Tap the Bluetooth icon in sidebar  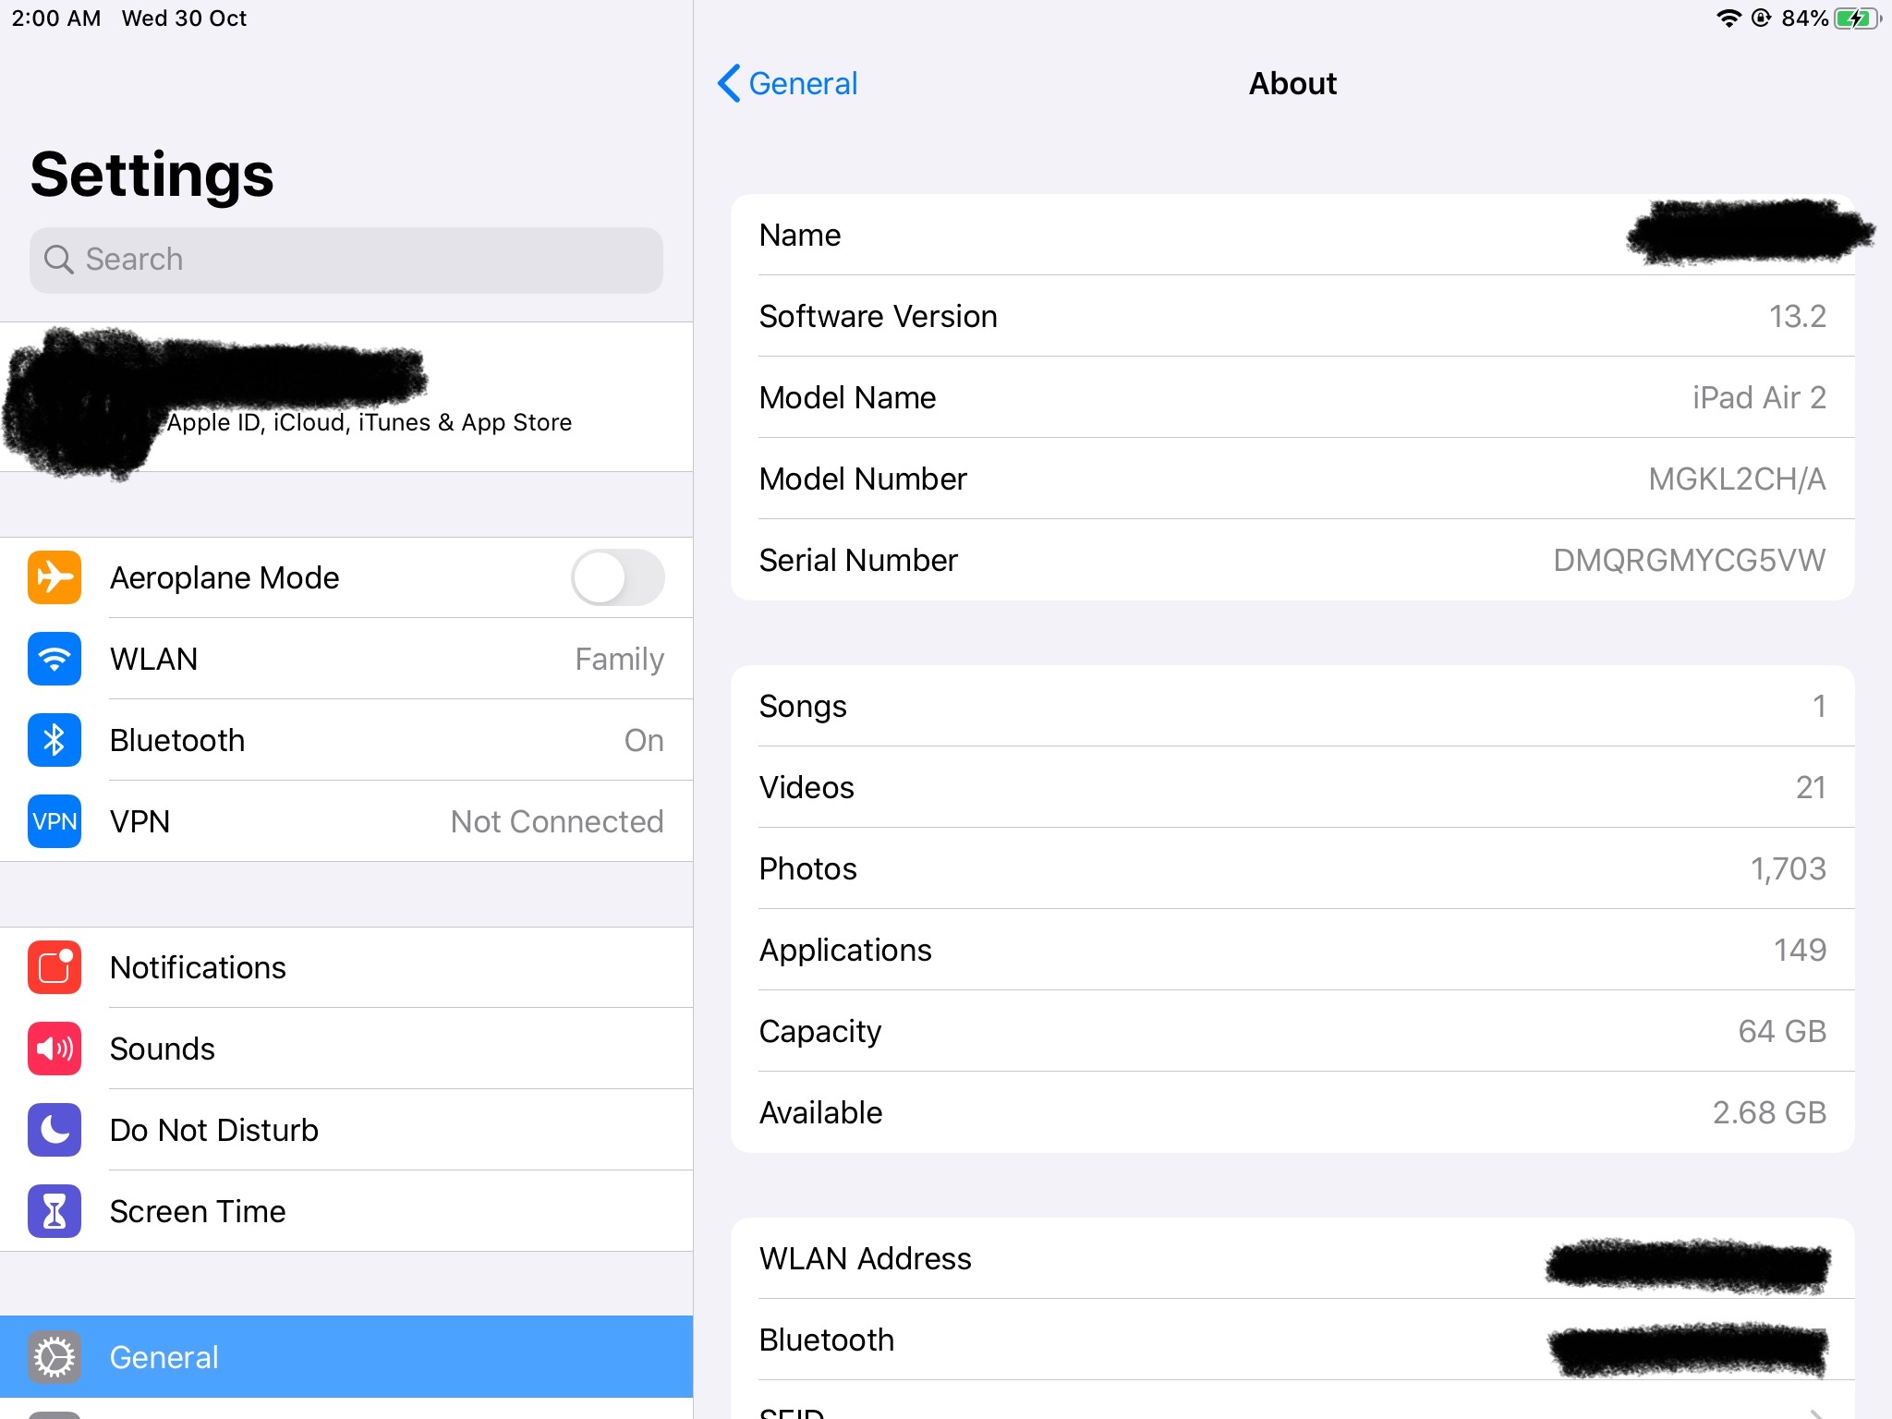click(x=55, y=740)
